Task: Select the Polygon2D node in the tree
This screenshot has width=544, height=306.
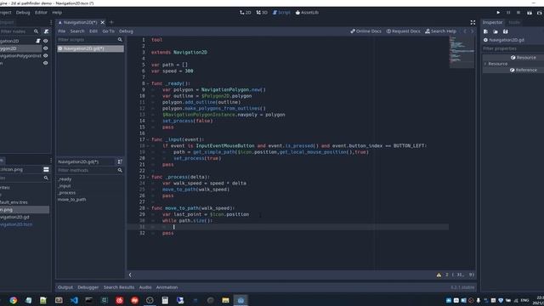Action: point(8,48)
